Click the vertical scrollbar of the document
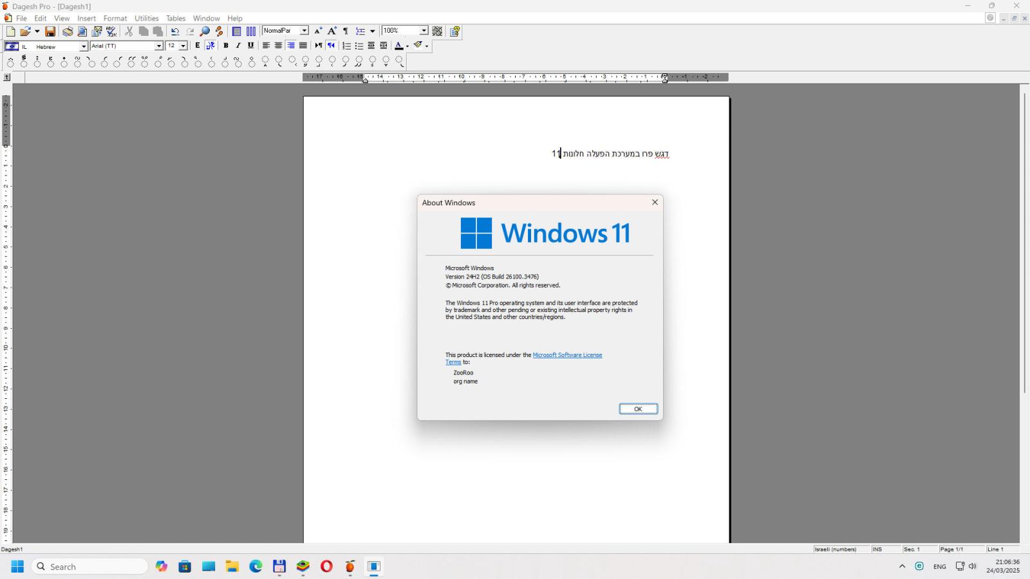 [x=1024, y=244]
